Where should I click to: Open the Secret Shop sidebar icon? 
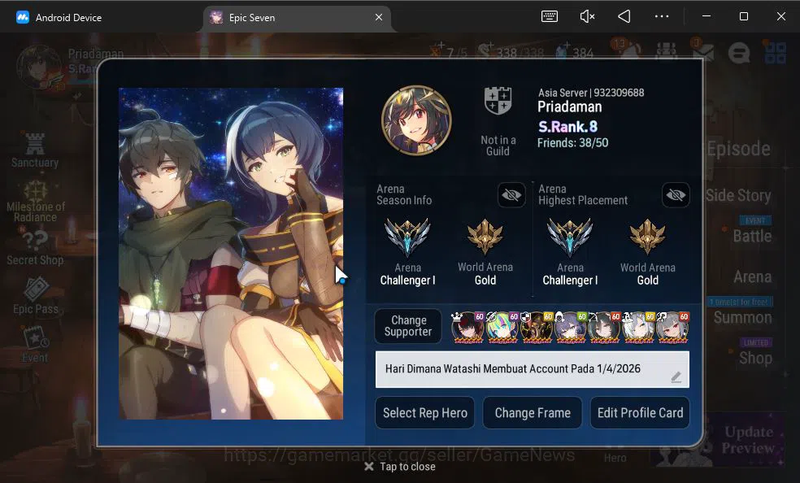coord(35,248)
